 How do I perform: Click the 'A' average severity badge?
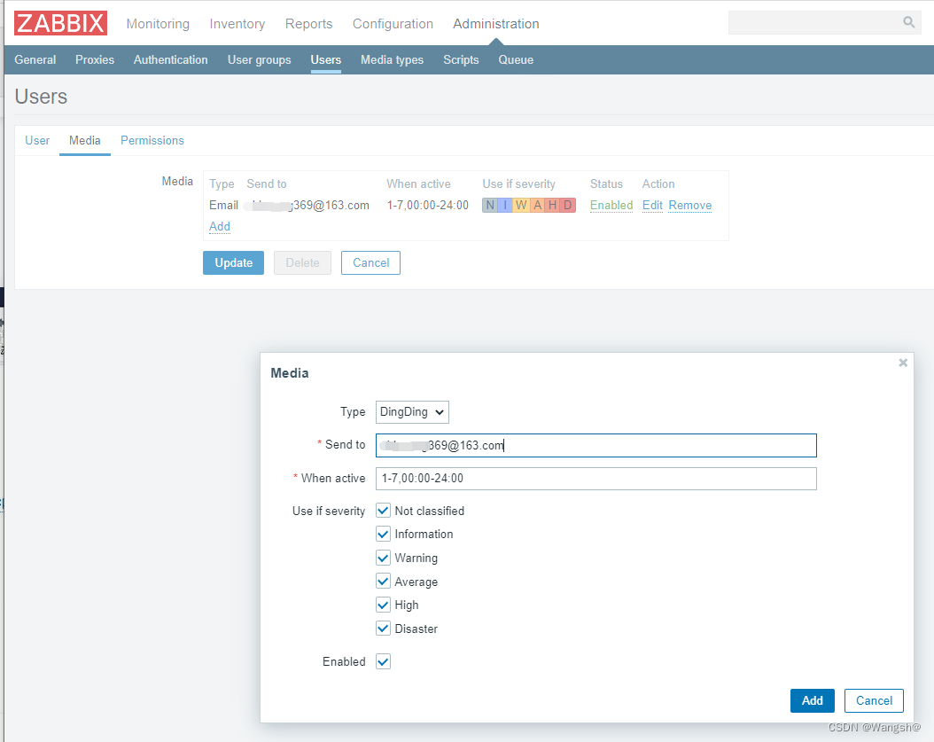(x=535, y=205)
